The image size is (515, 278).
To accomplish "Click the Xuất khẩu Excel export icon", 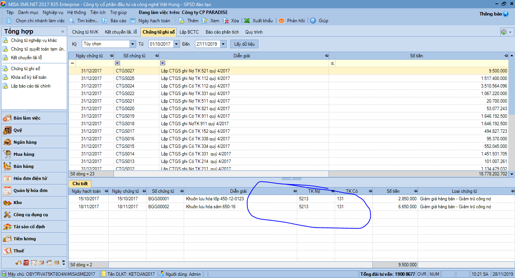I will (247, 21).
